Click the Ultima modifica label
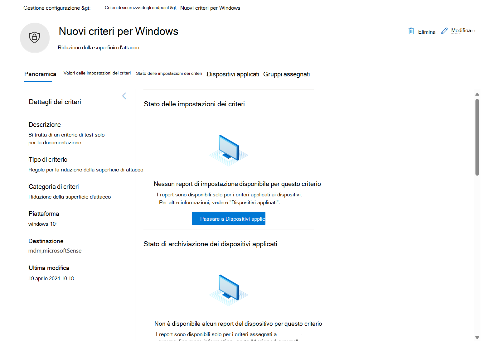This screenshot has width=499, height=341. [49, 268]
